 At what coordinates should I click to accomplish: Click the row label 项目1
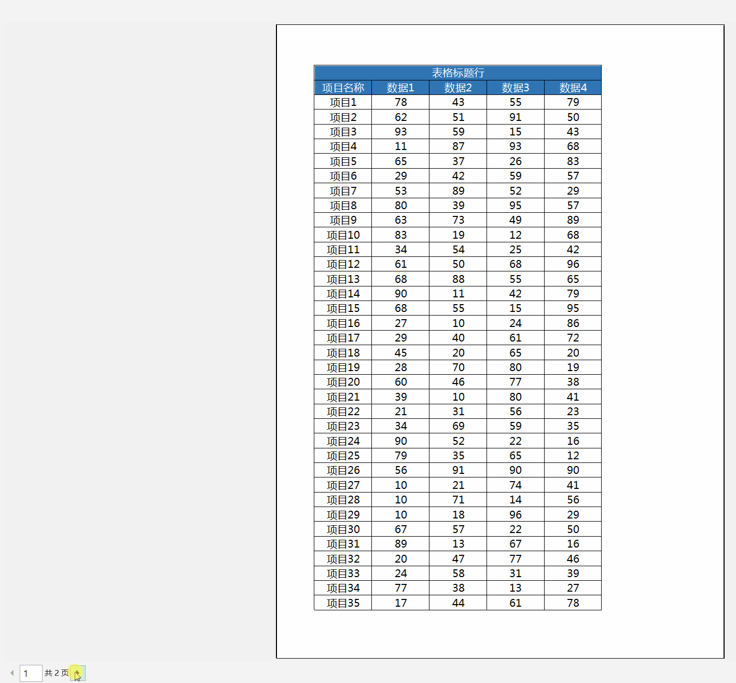[343, 102]
